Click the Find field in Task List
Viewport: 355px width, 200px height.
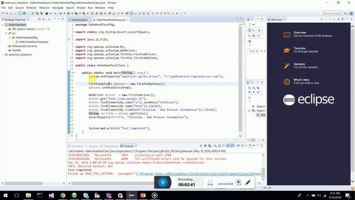253,51
